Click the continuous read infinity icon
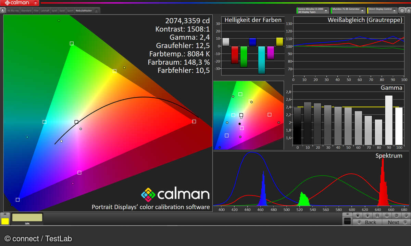This screenshot has width=411, height=246. 386,216
